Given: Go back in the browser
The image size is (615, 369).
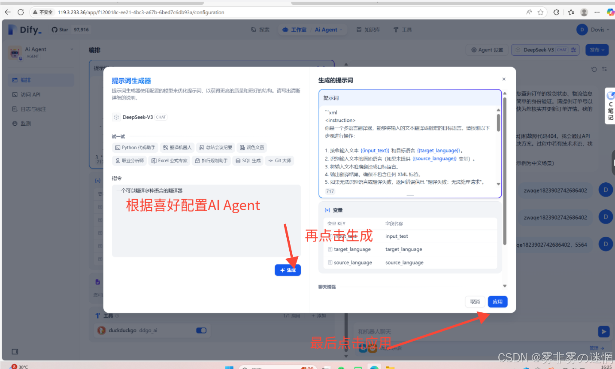Looking at the screenshot, I should coord(7,12).
